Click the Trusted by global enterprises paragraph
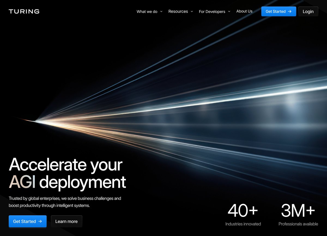The width and height of the screenshot is (327, 236). (x=65, y=202)
